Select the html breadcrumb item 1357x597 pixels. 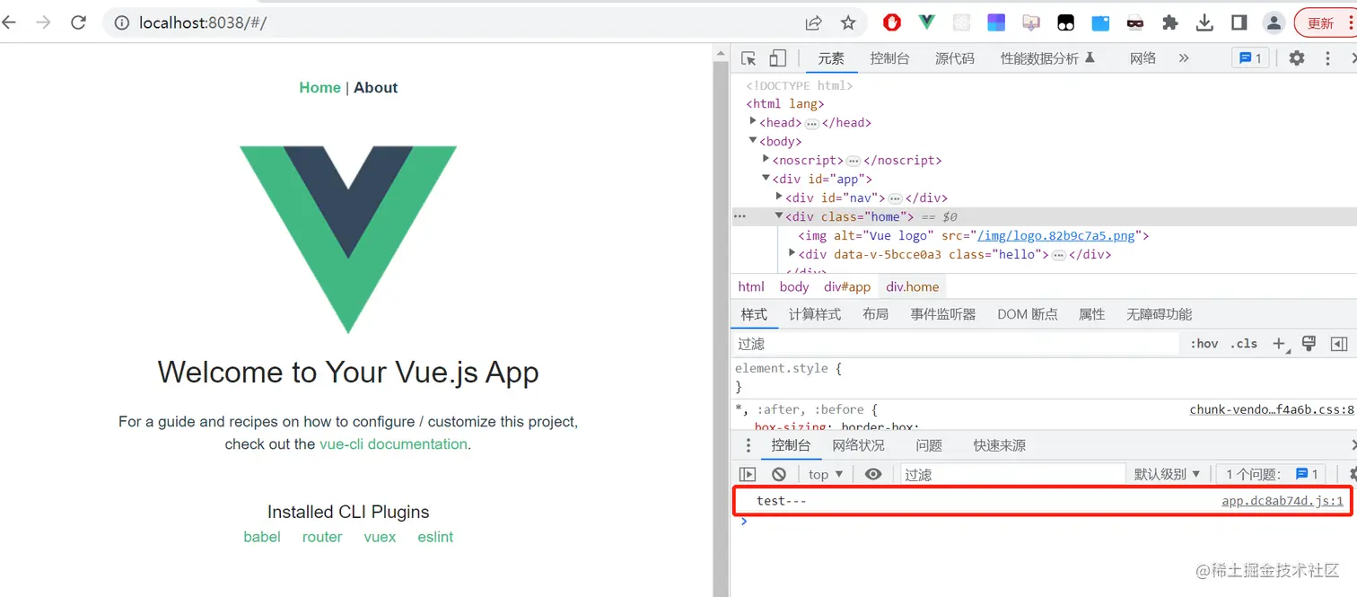pos(751,286)
